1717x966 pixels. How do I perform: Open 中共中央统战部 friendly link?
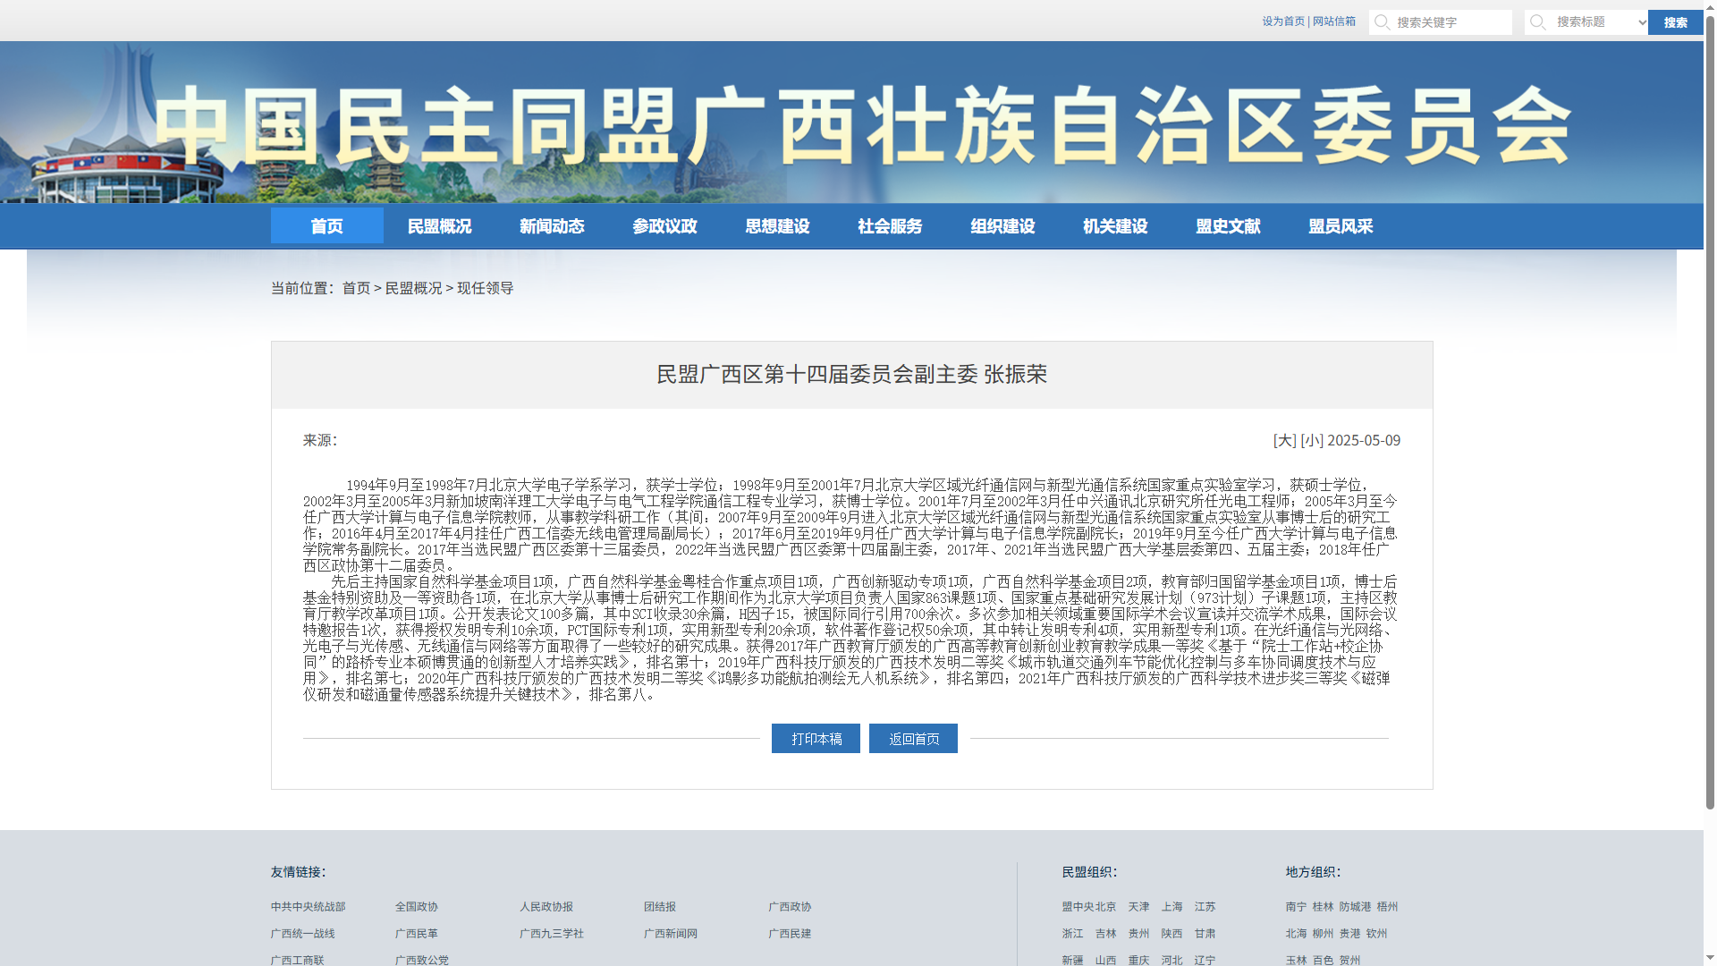tap(309, 907)
